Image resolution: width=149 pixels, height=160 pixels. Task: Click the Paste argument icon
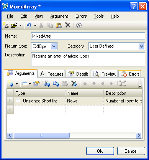65,84
